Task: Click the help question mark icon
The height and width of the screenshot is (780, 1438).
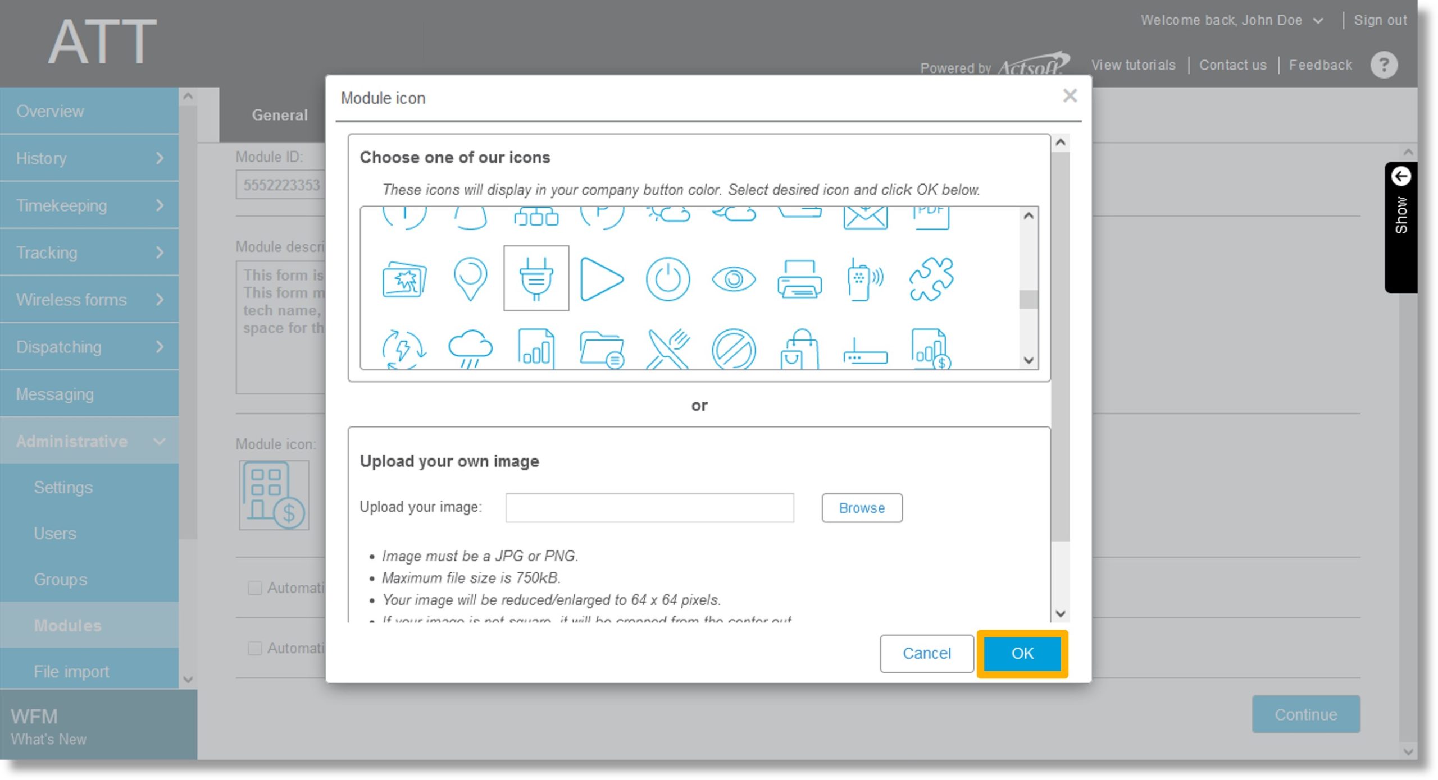Action: tap(1384, 65)
